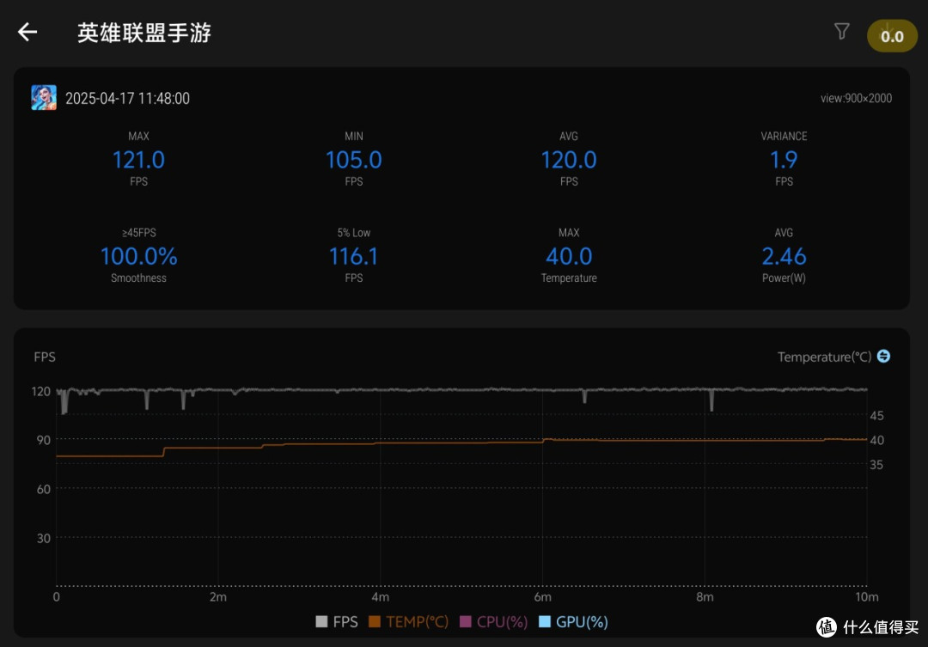
Task: Click the 10m mark on time axis
Action: 866,596
